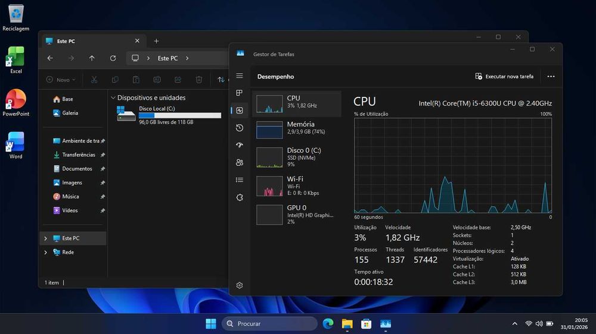596x334 pixels.
Task: Open Imagens folder in navigation pane
Action: click(68, 182)
